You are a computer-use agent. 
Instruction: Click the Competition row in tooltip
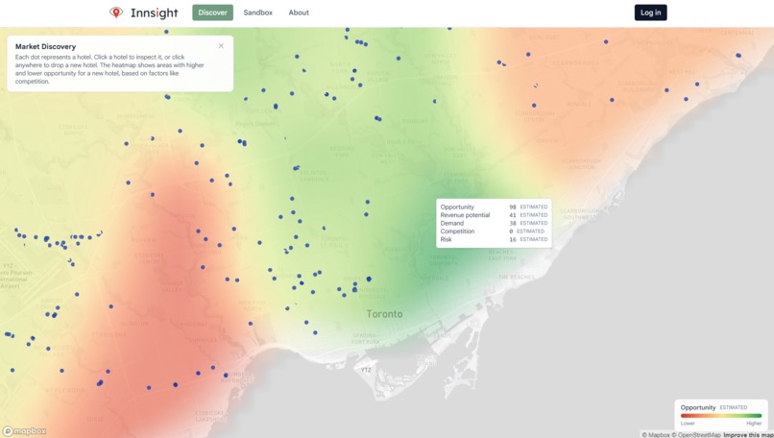tap(494, 231)
